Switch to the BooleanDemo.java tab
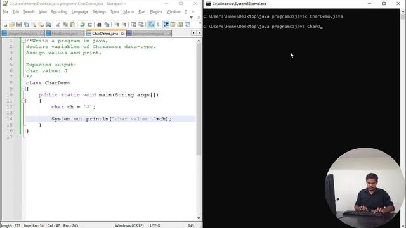This screenshot has width=406, height=228. 148,34
